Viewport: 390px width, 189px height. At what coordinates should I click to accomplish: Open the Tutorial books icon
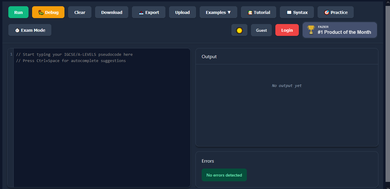[250, 12]
